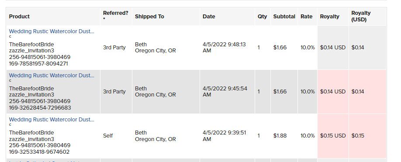401x162 pixels.
Task: Click the Royalty (USD) column header
Action: click(361, 16)
